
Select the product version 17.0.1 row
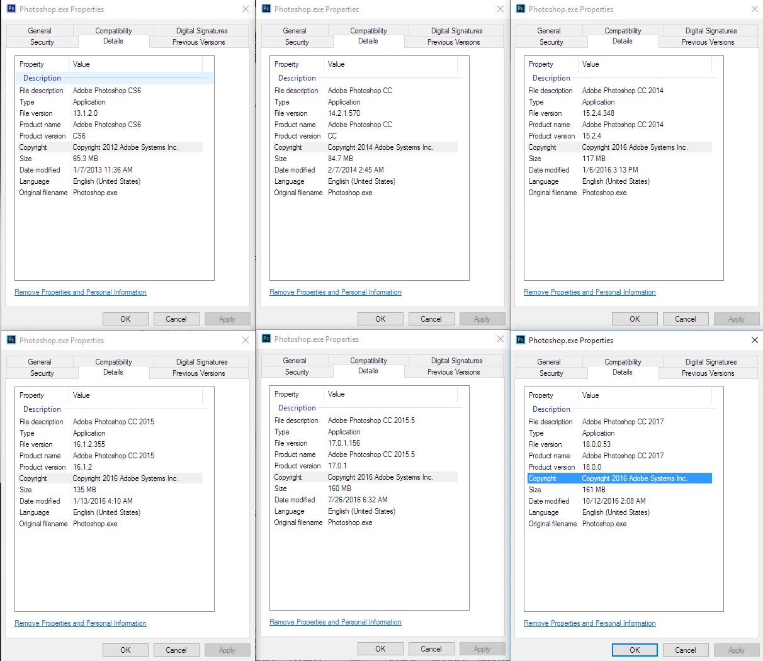click(365, 466)
